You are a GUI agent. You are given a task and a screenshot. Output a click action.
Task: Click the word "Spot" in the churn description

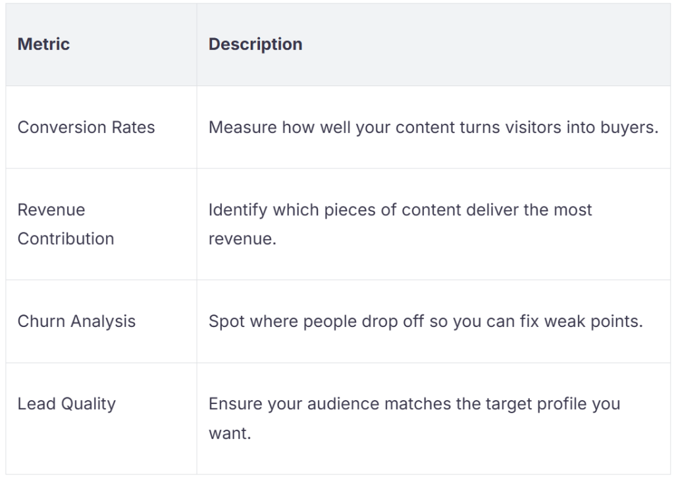(223, 322)
